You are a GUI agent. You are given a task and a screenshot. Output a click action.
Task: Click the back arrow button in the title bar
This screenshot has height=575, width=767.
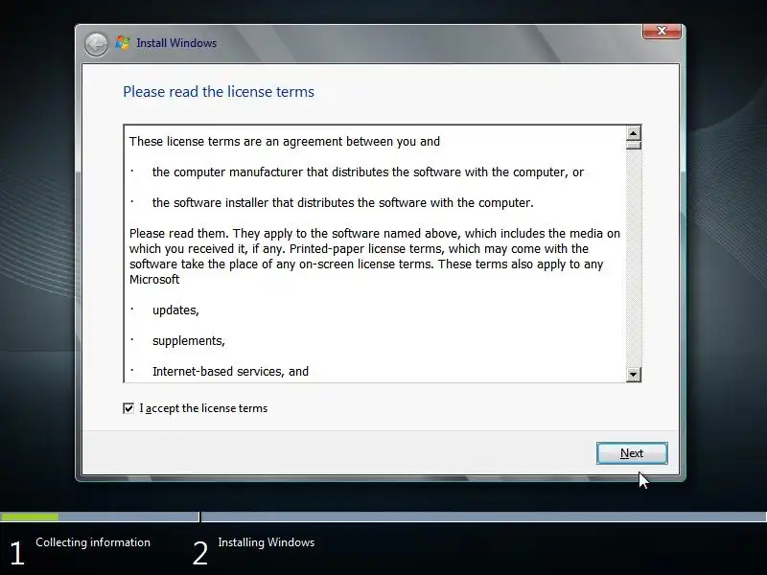(96, 44)
